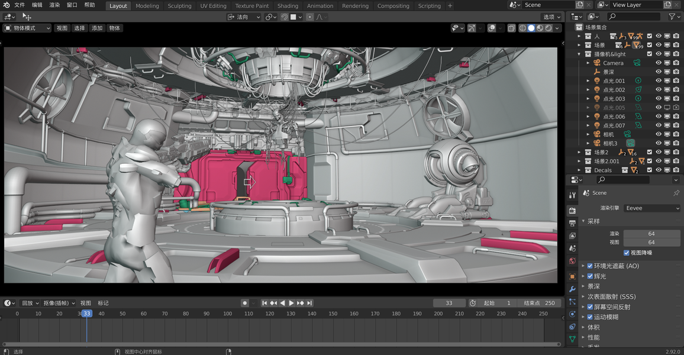This screenshot has height=355, width=684.
Task: Toggle snapping magnet icon
Action: [285, 17]
